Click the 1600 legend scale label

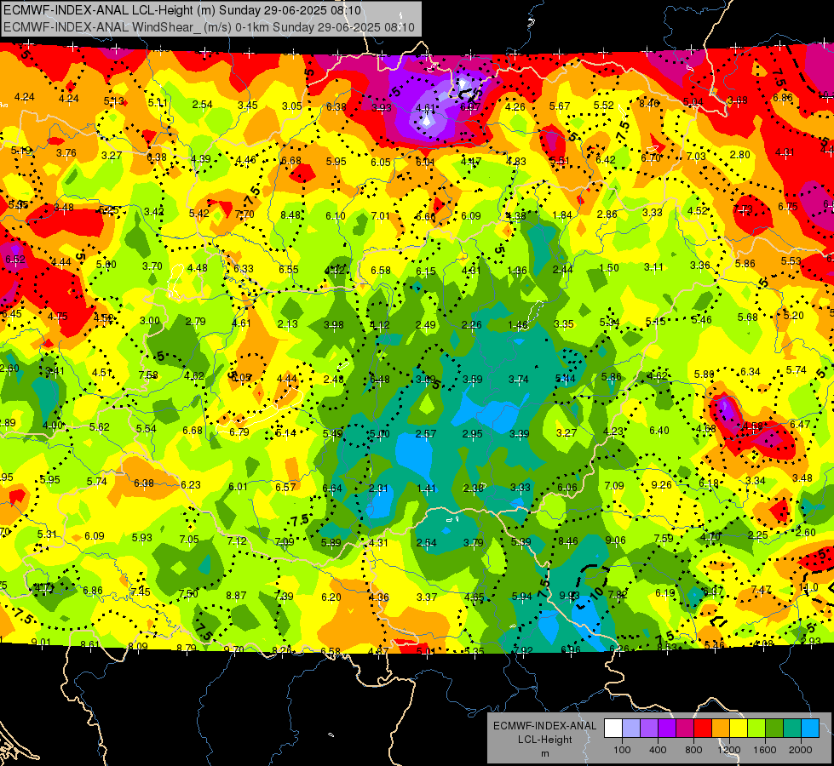(x=764, y=750)
